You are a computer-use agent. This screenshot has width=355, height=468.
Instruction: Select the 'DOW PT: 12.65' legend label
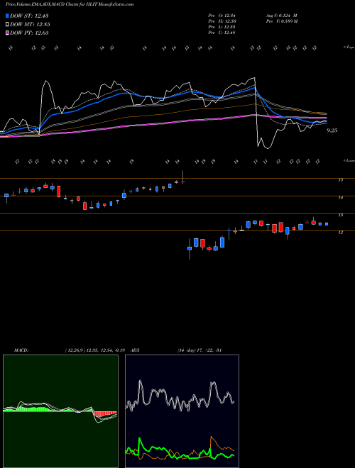tap(29, 33)
